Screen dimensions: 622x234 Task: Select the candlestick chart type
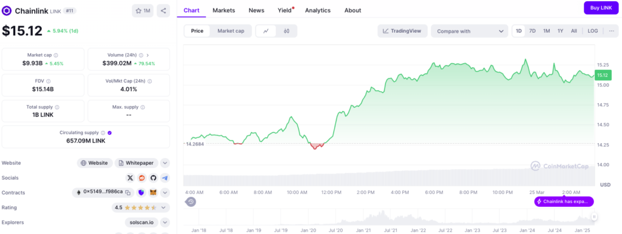pyautogui.click(x=287, y=31)
